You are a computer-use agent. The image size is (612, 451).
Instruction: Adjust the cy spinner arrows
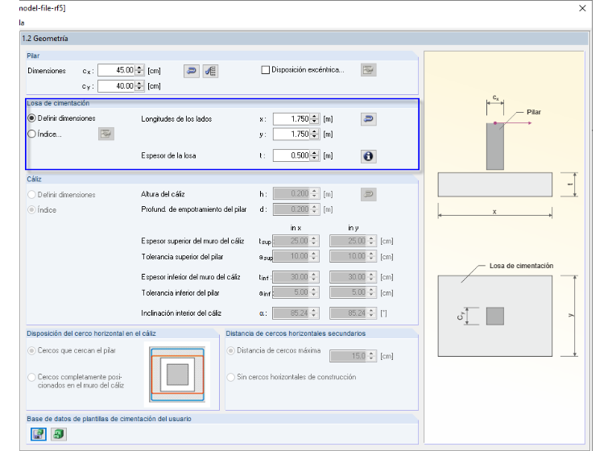(x=139, y=86)
